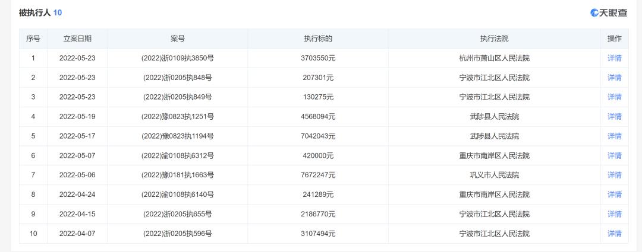Click the 被执行人 section title
This screenshot has width=642, height=252.
tap(34, 12)
